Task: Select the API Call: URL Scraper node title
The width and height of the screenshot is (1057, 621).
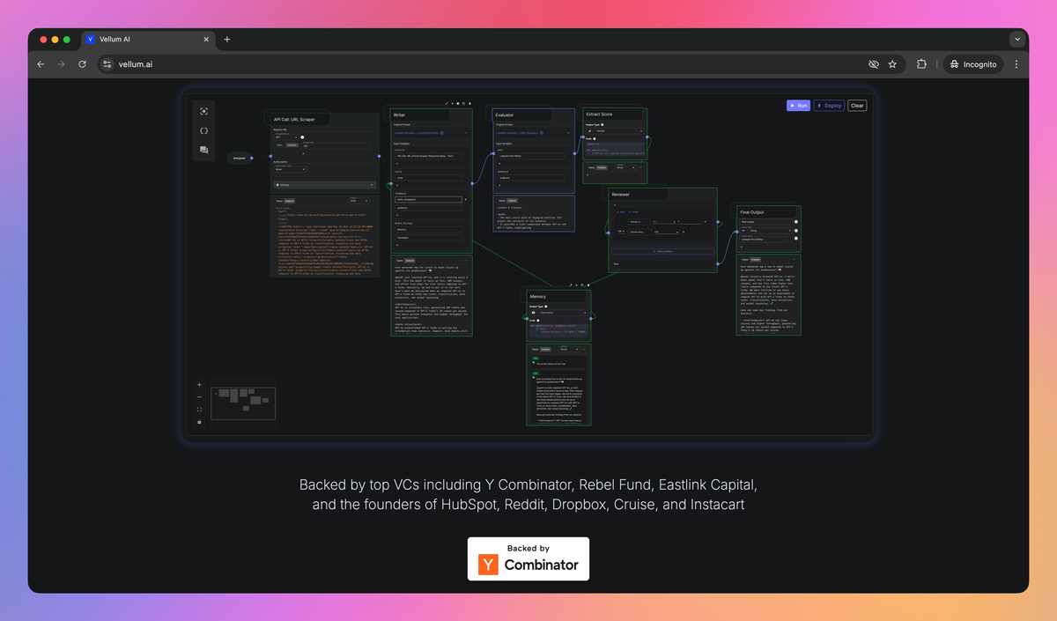Action: (294, 120)
